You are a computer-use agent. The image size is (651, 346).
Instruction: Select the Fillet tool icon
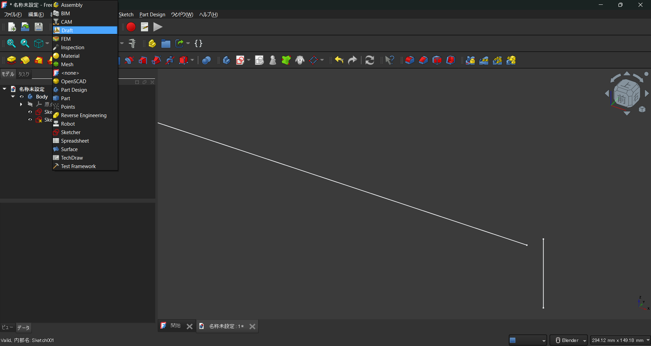coord(410,60)
